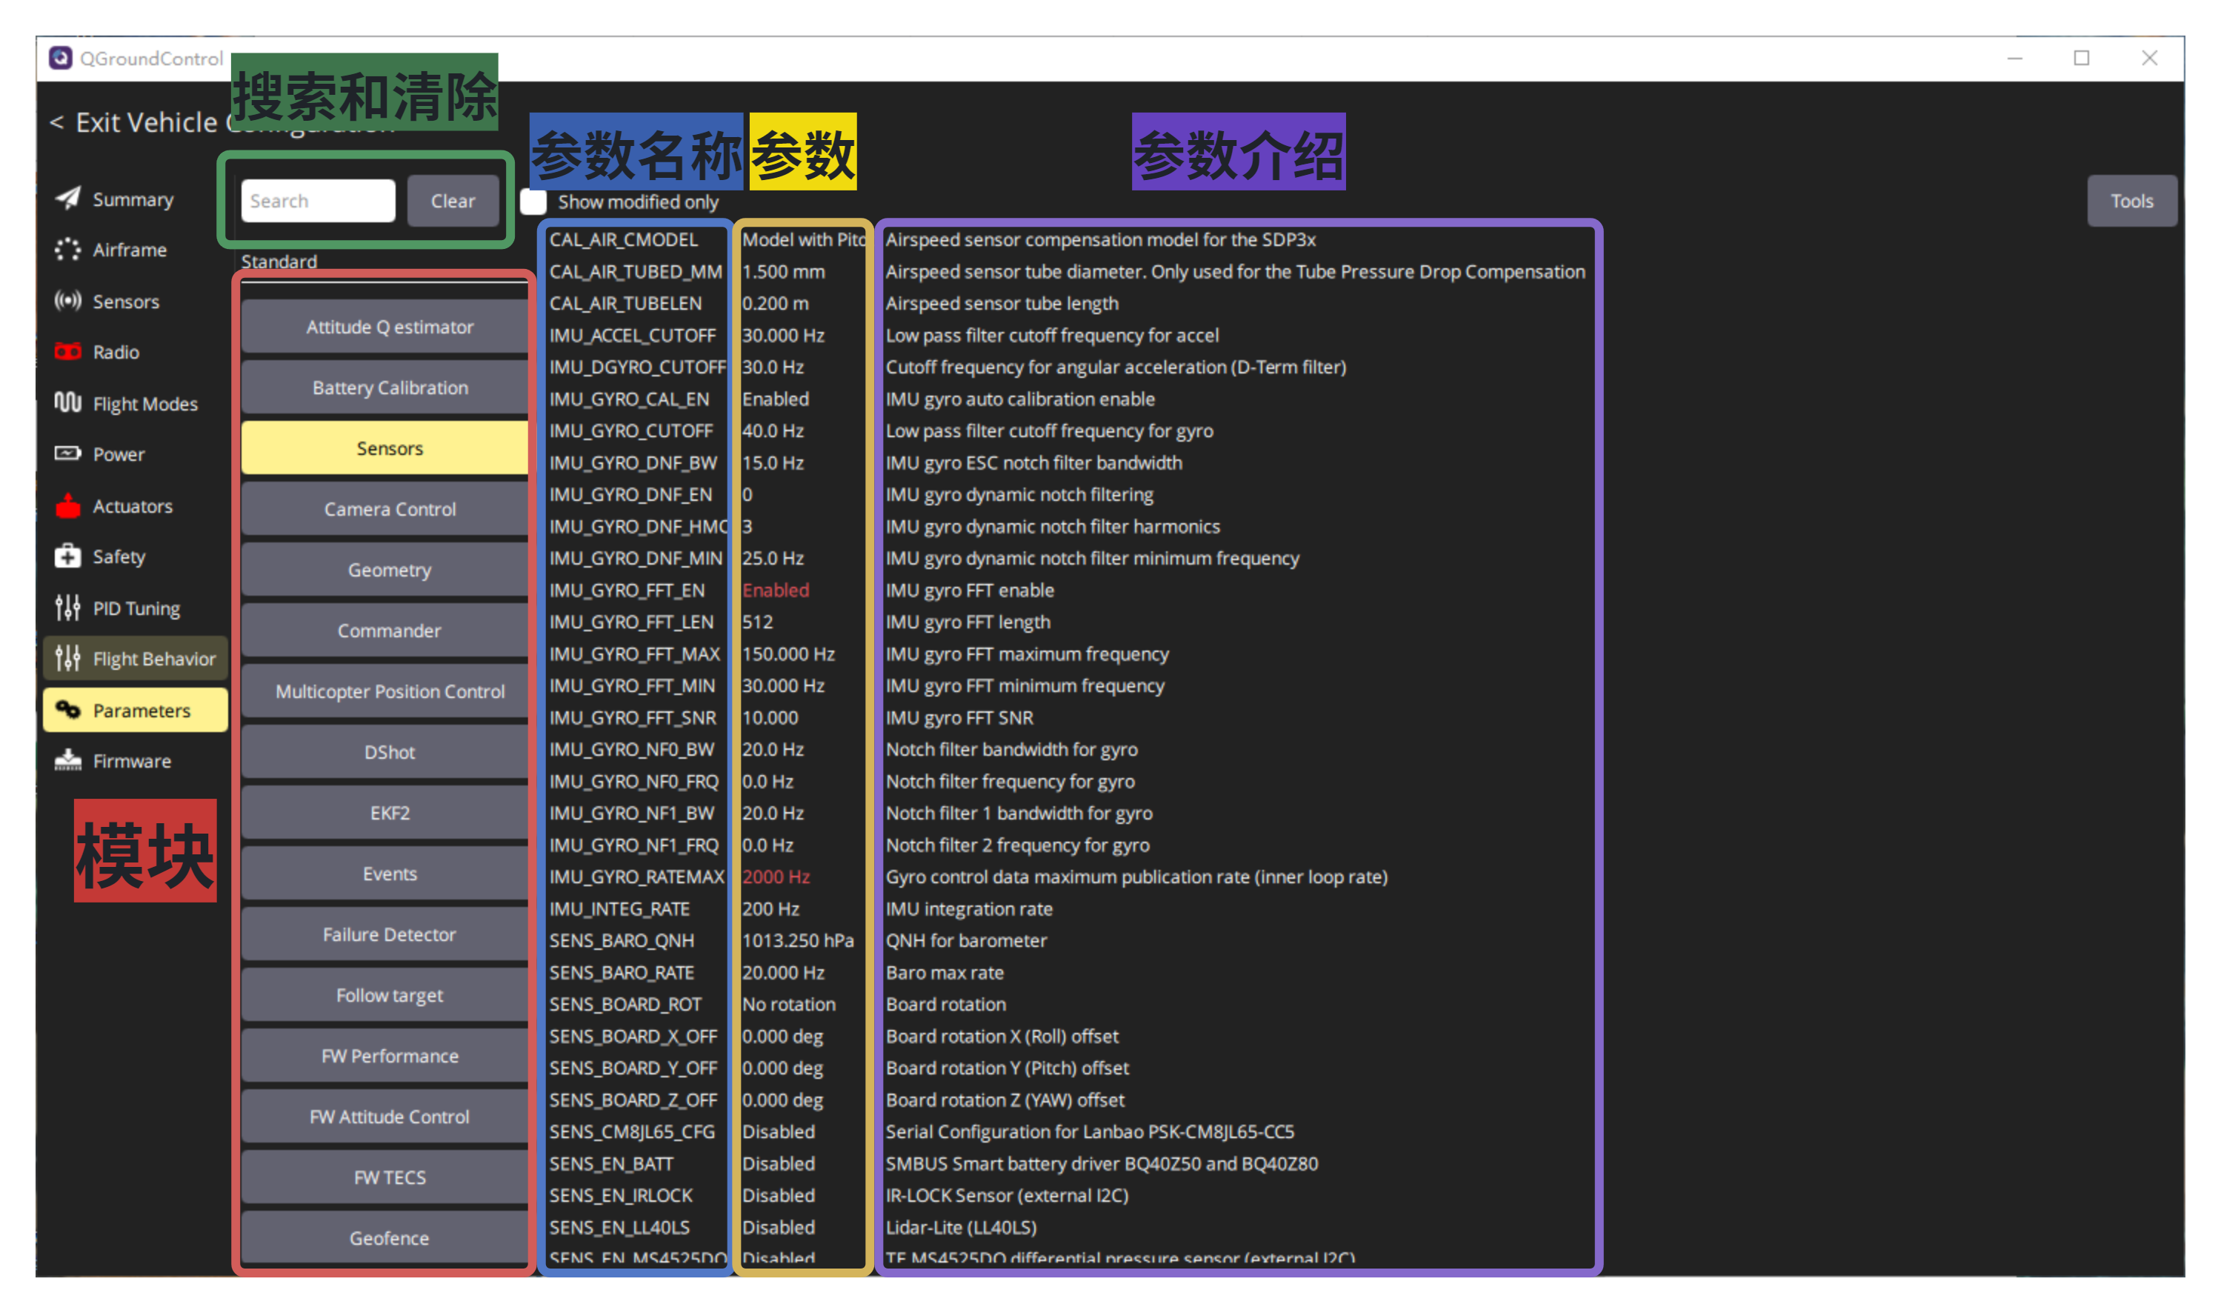Toggle Show modified only checkbox
Screen dimensions: 2221x1313
point(533,202)
